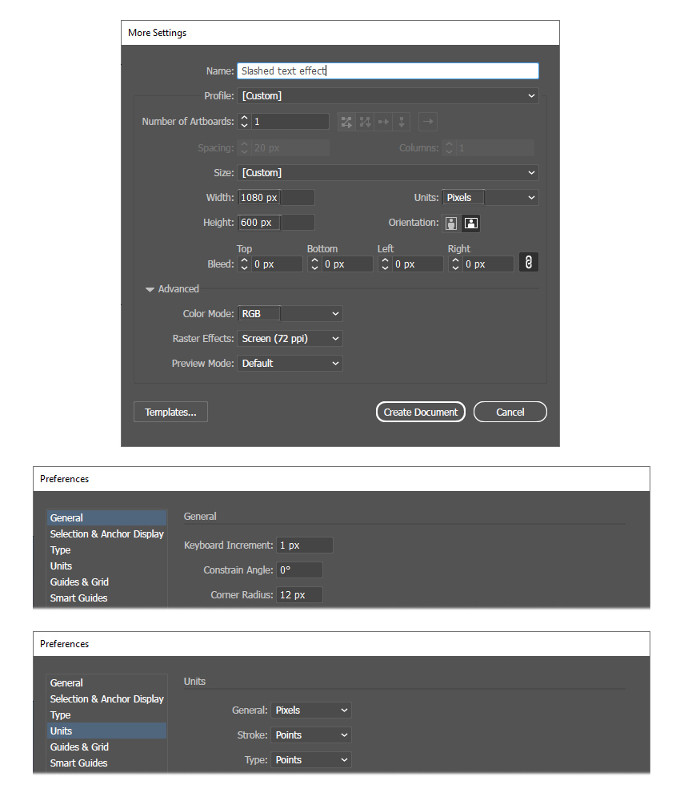Click the Change to Right-to-Left Layout arrow icon
This screenshot has width=680, height=793.
click(x=428, y=121)
